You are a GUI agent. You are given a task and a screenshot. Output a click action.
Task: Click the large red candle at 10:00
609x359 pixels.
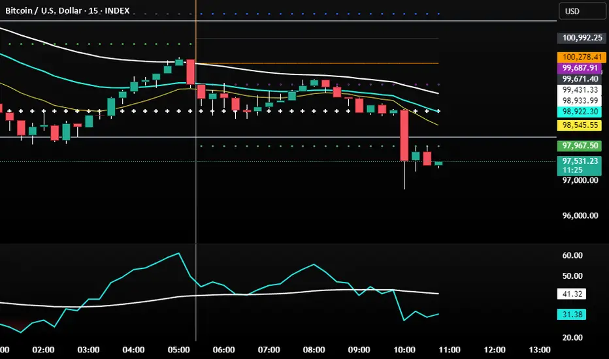(x=404, y=136)
